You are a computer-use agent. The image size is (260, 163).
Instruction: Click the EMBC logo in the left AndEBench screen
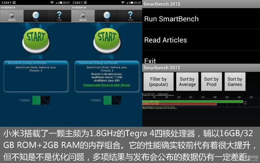click(x=41, y=100)
